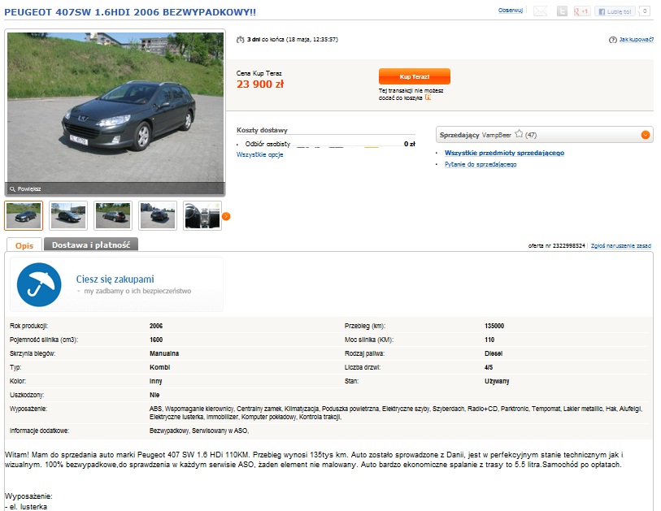Expand the Sprzedający seller panel arrow
Viewport: 661px width, 511px height.
tap(645, 135)
